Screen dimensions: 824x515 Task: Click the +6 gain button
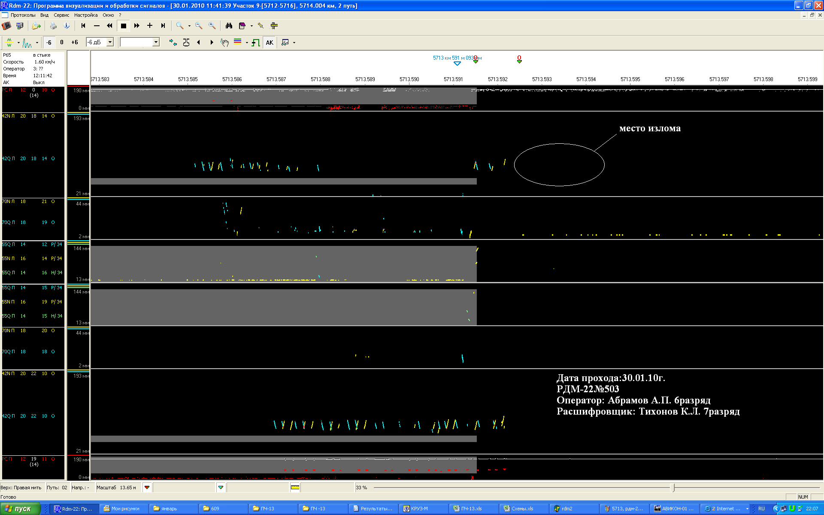coord(75,42)
